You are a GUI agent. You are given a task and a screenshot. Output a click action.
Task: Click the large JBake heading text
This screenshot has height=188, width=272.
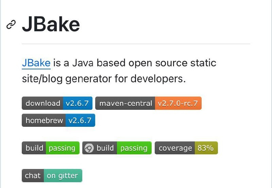(51, 24)
